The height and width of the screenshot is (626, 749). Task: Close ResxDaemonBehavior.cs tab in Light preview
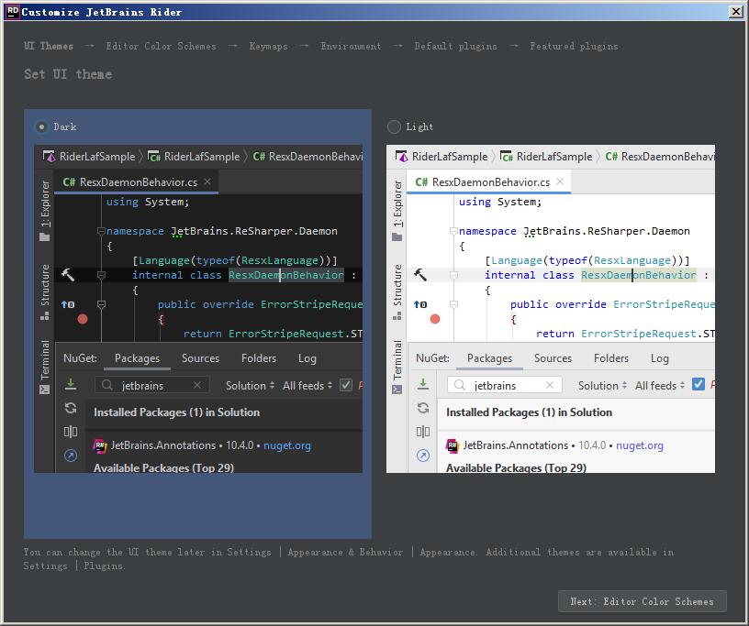pos(560,181)
